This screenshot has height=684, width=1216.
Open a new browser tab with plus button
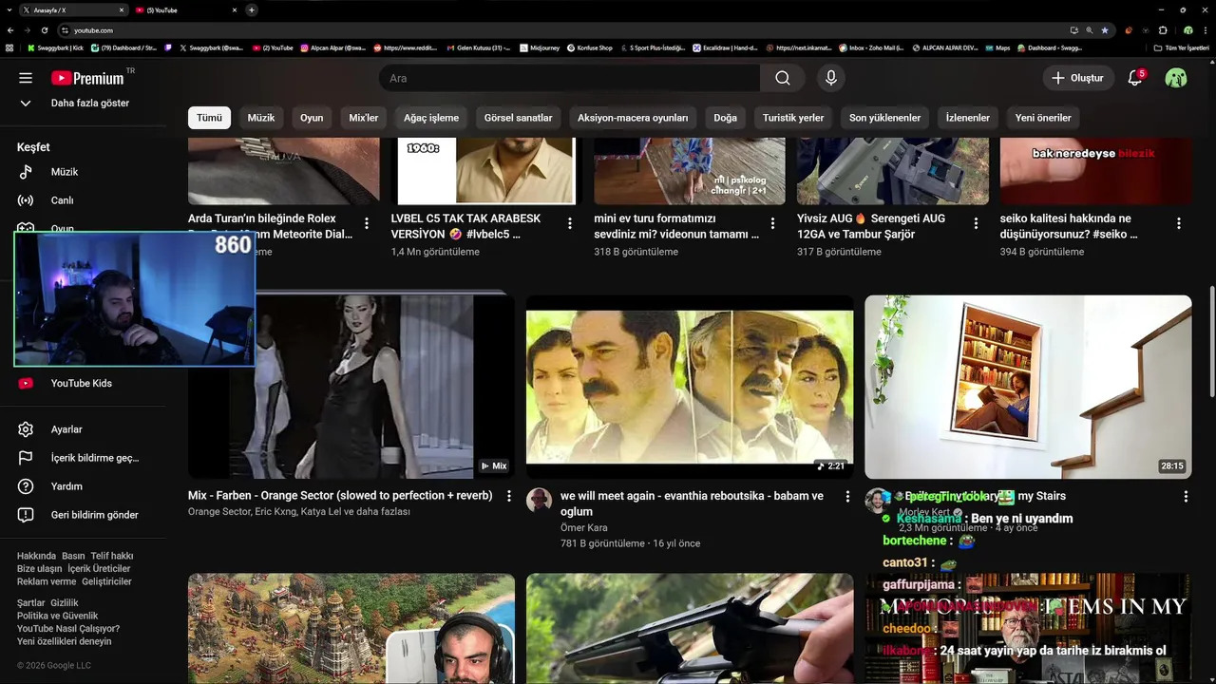(252, 9)
